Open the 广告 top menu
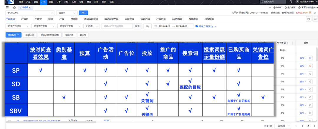The image size is (318, 129). point(43,2)
